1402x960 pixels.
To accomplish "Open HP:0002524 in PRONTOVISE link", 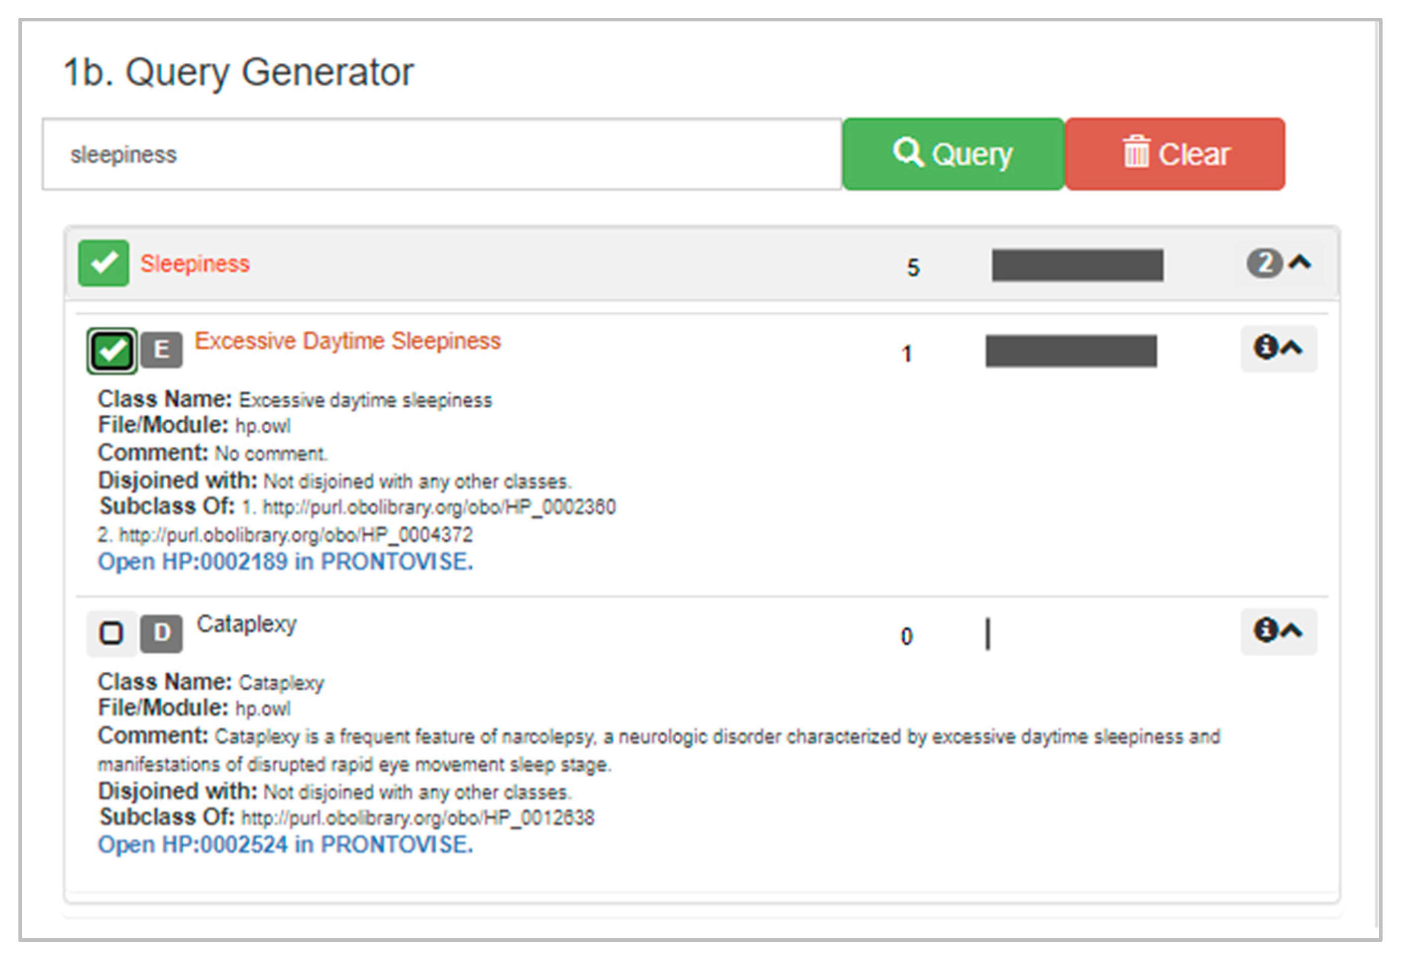I will click(x=285, y=845).
